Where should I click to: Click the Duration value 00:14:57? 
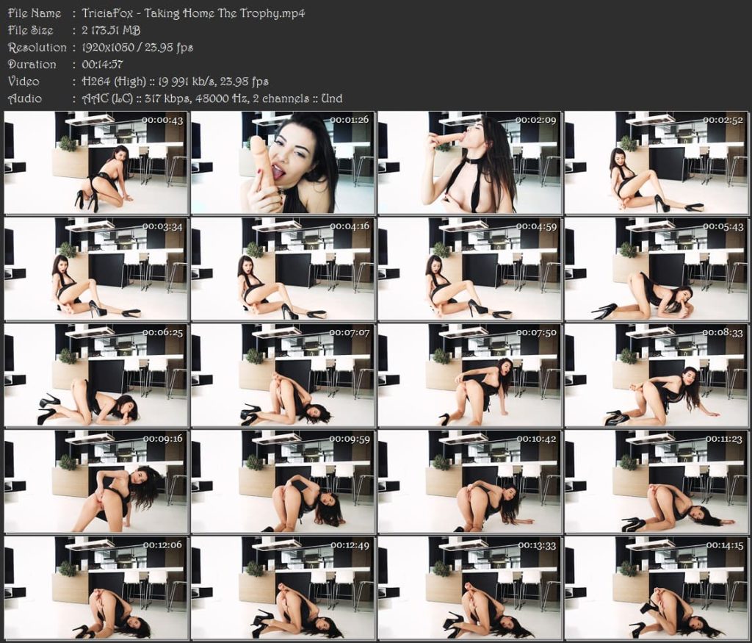click(103, 64)
